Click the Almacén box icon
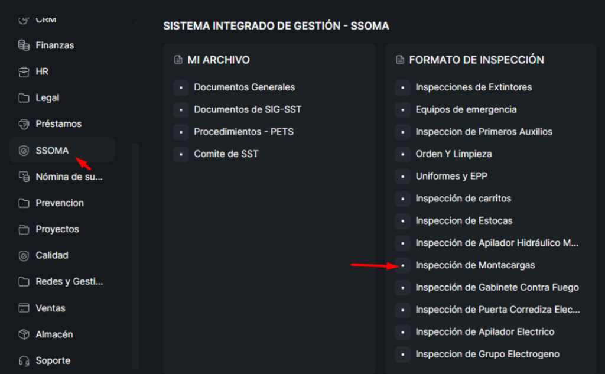 click(24, 334)
